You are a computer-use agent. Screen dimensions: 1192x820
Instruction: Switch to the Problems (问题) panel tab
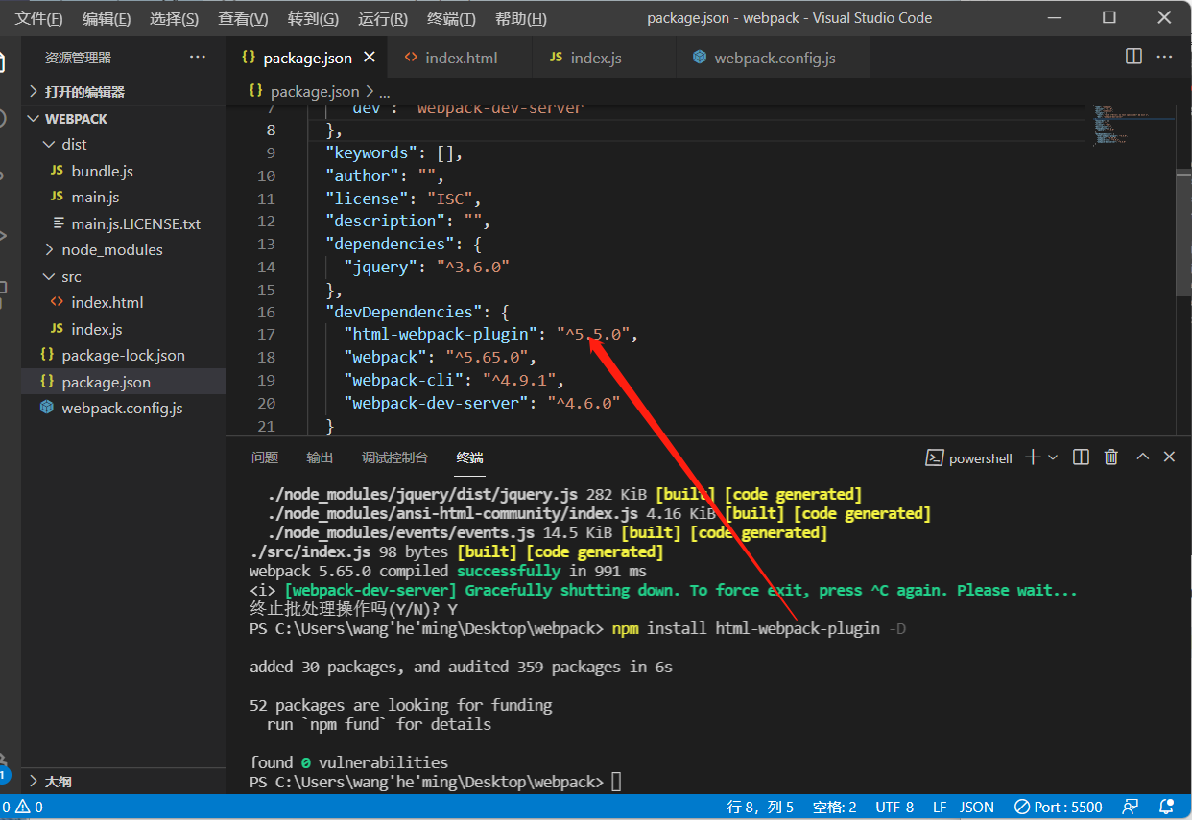tap(265, 457)
